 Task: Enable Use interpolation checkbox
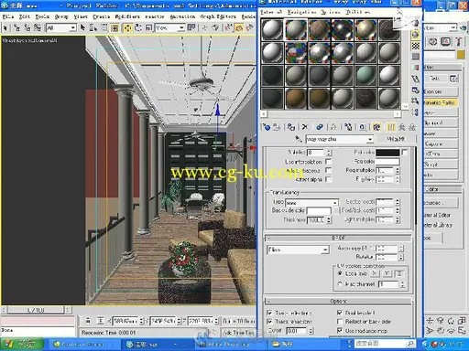(x=329, y=162)
